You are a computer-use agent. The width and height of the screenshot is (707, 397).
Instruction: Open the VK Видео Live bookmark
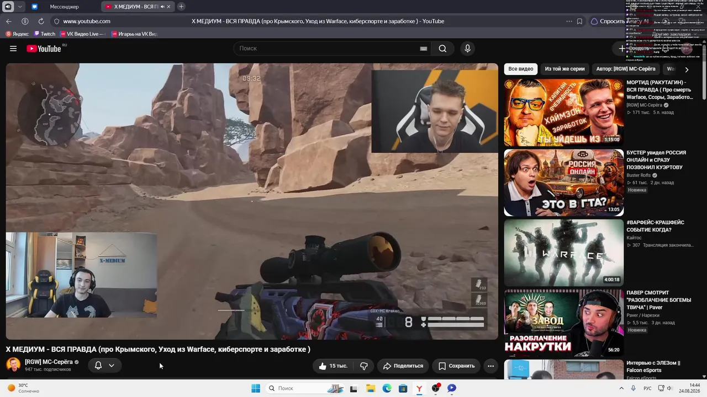[x=82, y=34]
